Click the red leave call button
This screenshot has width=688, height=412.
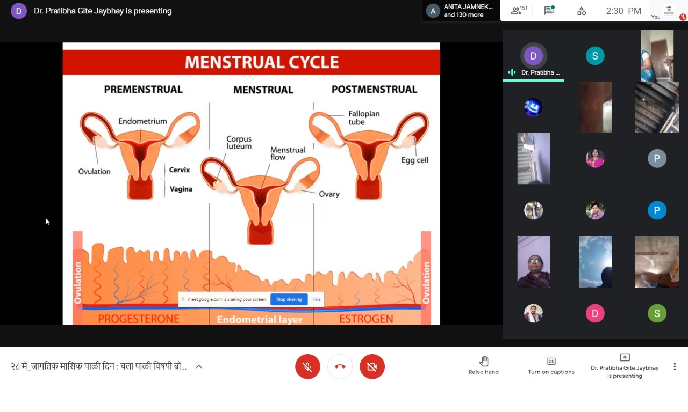coord(340,367)
